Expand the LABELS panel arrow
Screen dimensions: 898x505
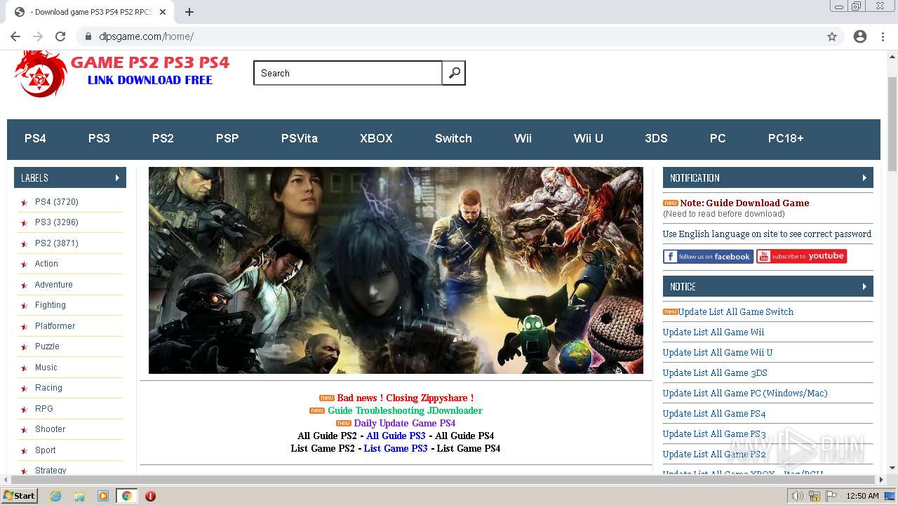pos(117,178)
